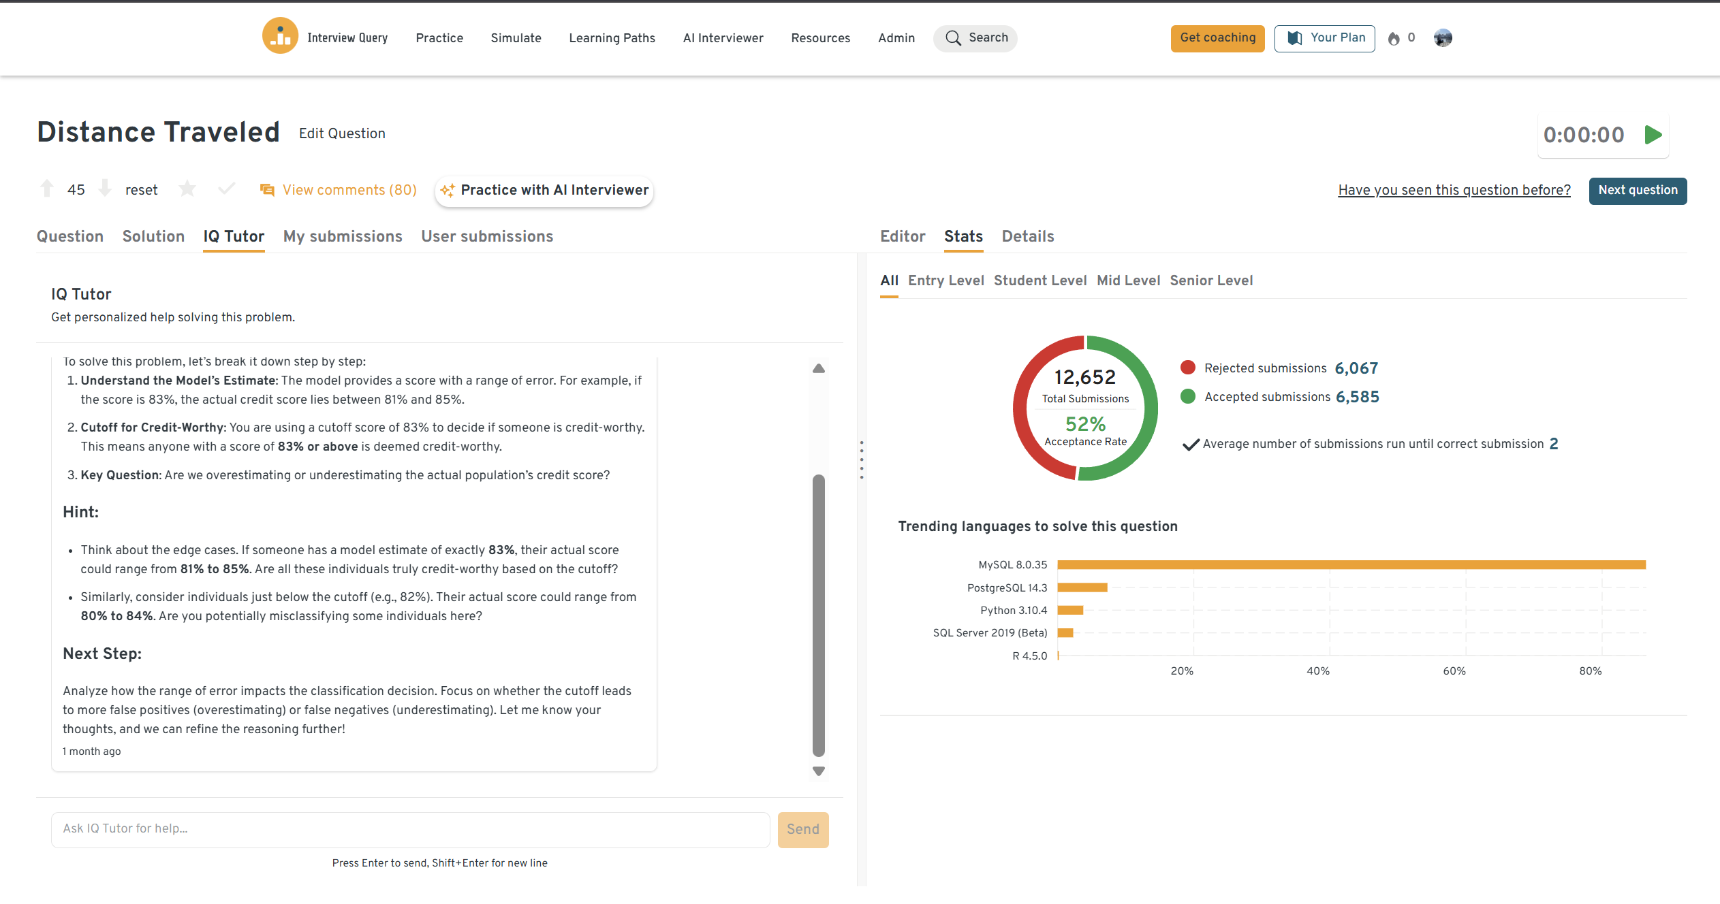Viewport: 1720px width, 904px height.
Task: Open 'Have you seen this question before?' link
Action: click(1454, 190)
